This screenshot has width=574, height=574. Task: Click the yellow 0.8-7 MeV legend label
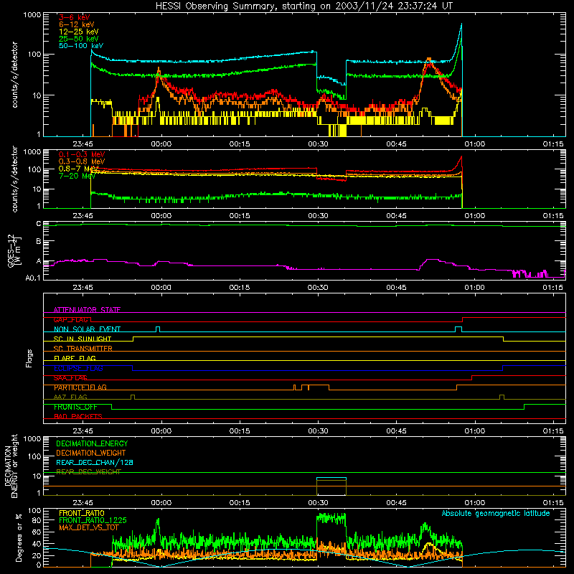[x=78, y=169]
